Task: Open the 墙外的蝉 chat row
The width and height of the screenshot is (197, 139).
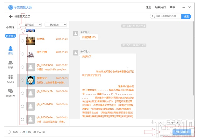Action: click(43, 54)
